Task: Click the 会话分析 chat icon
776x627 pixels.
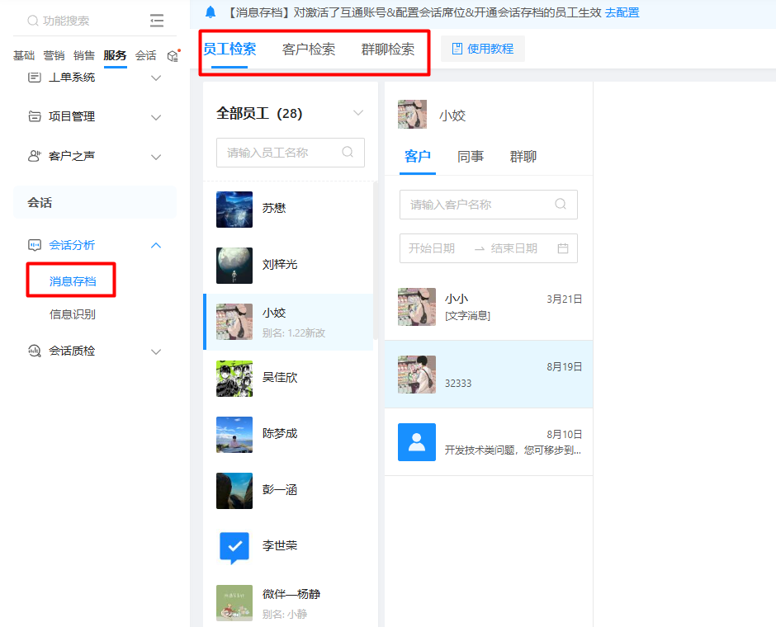Action: (x=34, y=245)
